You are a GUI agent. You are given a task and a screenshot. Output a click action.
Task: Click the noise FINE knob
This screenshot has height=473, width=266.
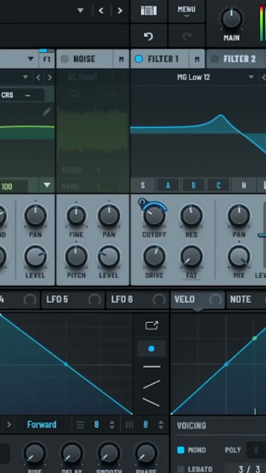(76, 215)
